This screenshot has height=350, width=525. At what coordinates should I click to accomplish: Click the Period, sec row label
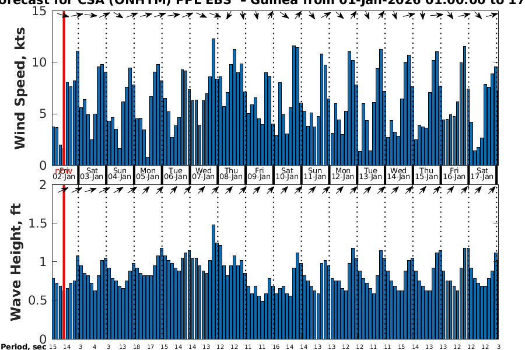point(23,346)
